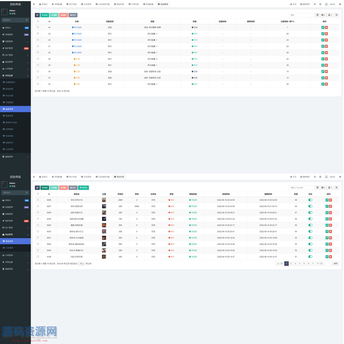The width and height of the screenshot is (344, 344).
Task: Open the page size dropdown showing 10
Action: tap(81, 264)
